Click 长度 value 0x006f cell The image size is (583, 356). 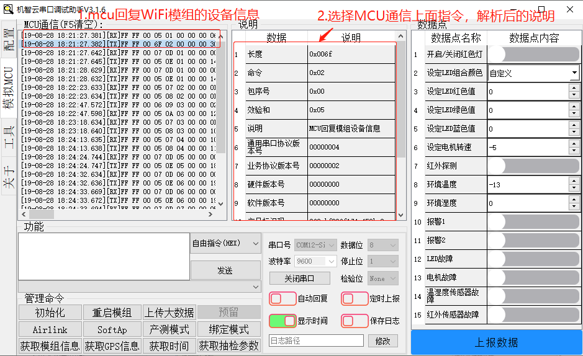point(351,54)
